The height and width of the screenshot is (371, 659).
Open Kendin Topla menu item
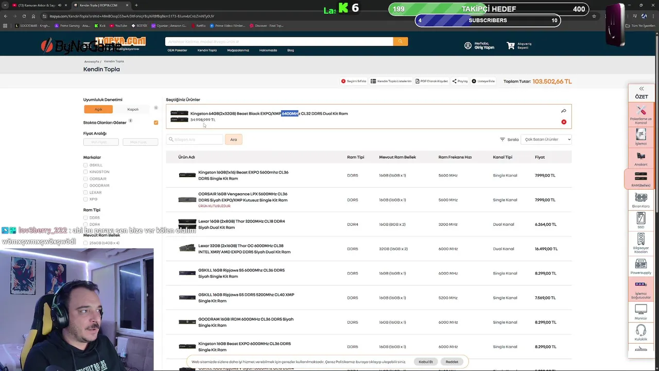207,50
